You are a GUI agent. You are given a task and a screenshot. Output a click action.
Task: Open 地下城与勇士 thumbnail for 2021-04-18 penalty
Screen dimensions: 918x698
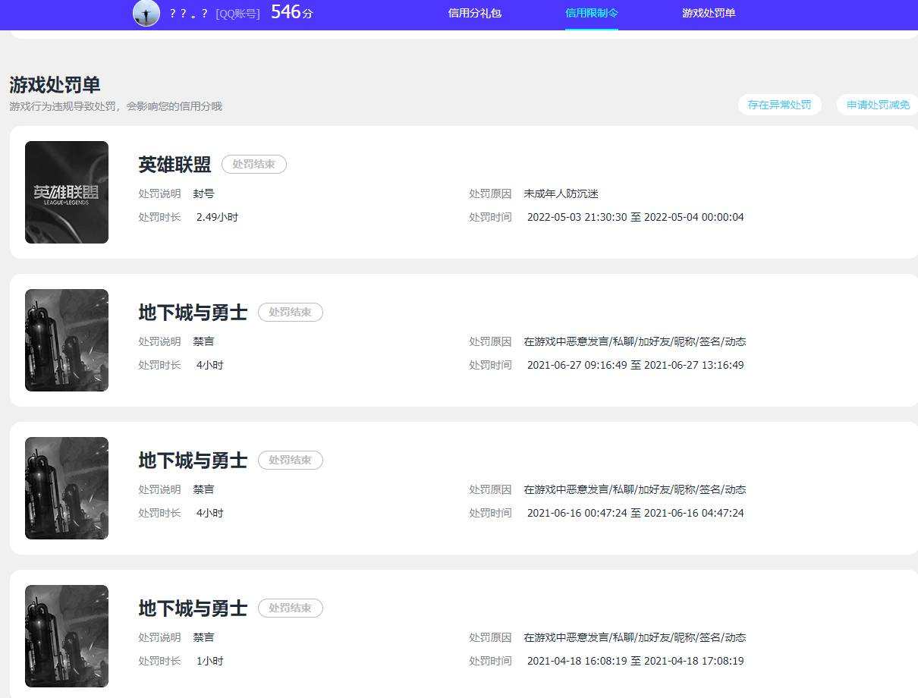(67, 636)
